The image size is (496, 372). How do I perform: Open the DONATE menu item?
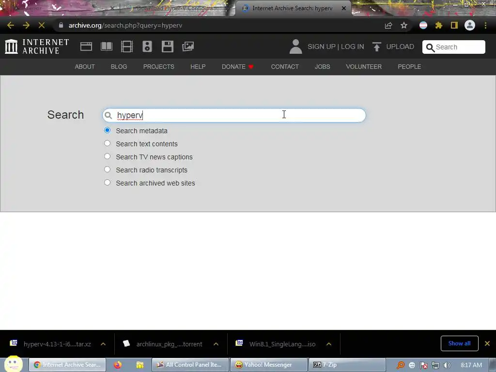pos(237,67)
